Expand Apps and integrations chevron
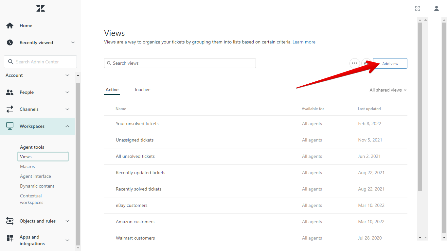Image resolution: width=447 pixels, height=251 pixels. click(67, 240)
